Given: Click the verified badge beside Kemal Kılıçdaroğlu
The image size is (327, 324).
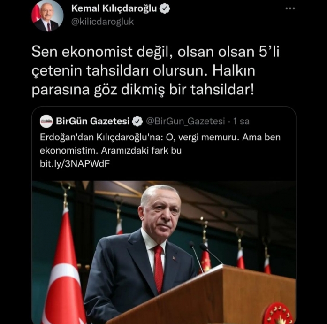Looking at the screenshot, I should [x=165, y=9].
